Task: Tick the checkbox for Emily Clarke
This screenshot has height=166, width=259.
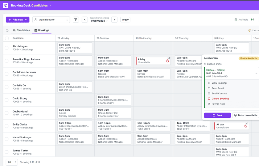Action: [x=6, y=126]
